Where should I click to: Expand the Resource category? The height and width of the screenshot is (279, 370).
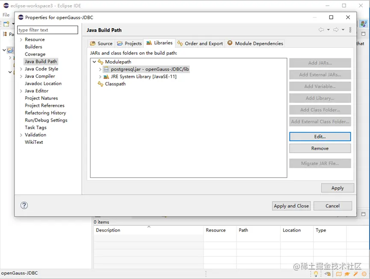pos(21,40)
